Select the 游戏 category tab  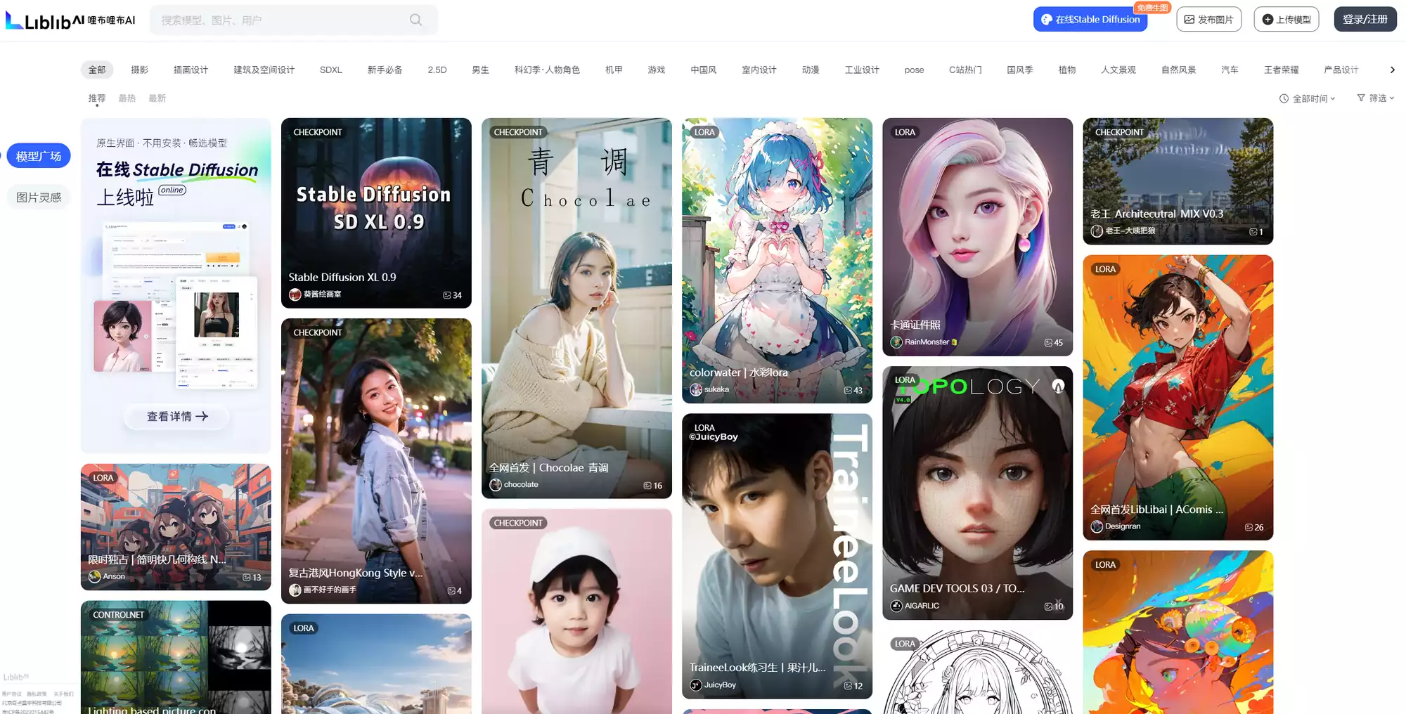657,70
